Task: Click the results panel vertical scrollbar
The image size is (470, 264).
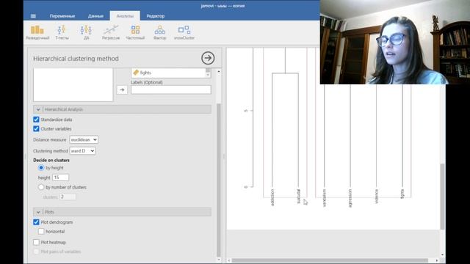Action: click(x=442, y=197)
